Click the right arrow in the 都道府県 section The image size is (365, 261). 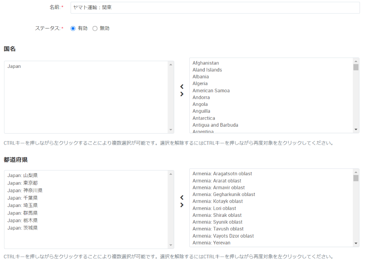(182, 205)
